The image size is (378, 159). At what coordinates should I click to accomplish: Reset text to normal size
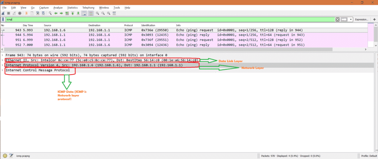pos(109,13)
